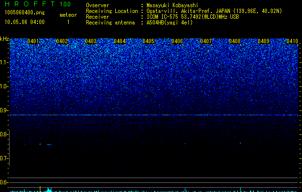The height and width of the screenshot is (192, 302).
Task: Click the tall yellow spike in the level graph
Action: 40,189
